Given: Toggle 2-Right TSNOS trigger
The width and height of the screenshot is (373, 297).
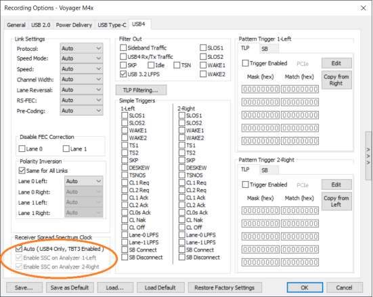Looking at the screenshot, I should [x=181, y=175].
